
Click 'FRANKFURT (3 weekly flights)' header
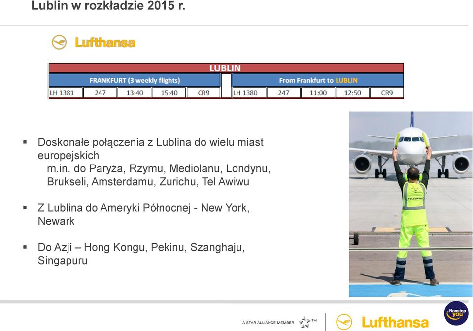click(x=135, y=80)
